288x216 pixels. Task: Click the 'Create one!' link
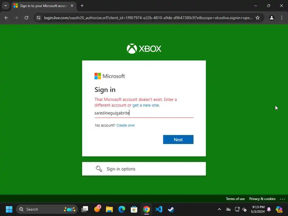pyautogui.click(x=126, y=125)
